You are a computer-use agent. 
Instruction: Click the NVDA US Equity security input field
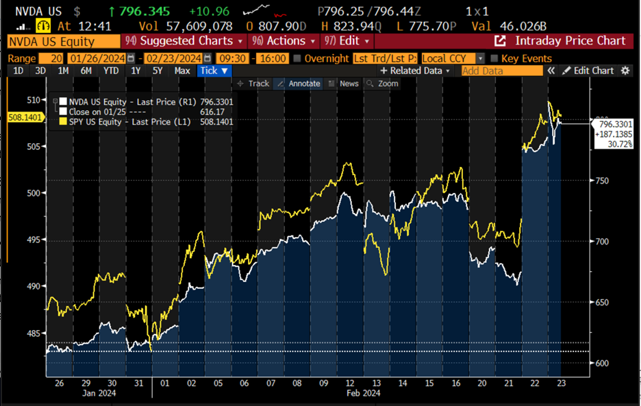click(64, 41)
